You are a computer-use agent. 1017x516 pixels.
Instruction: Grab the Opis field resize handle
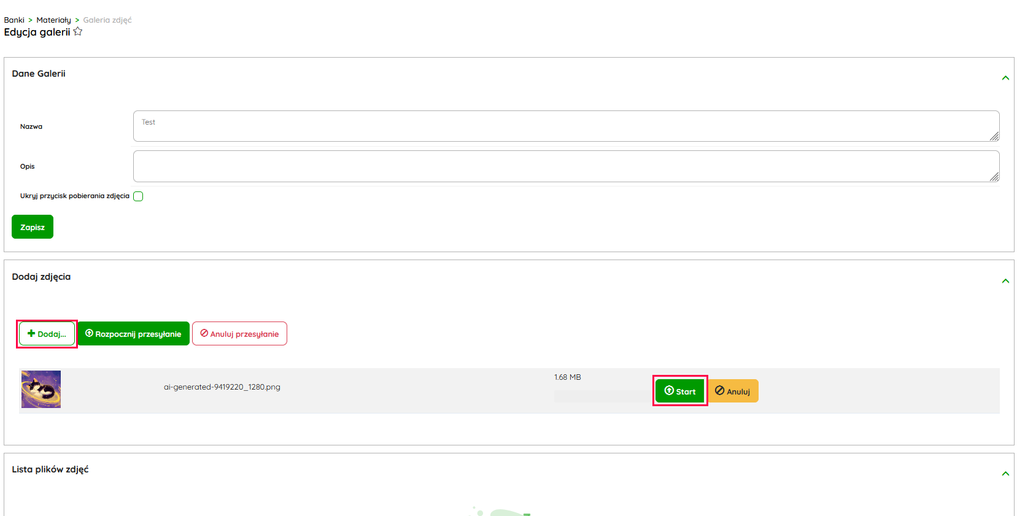click(x=994, y=177)
